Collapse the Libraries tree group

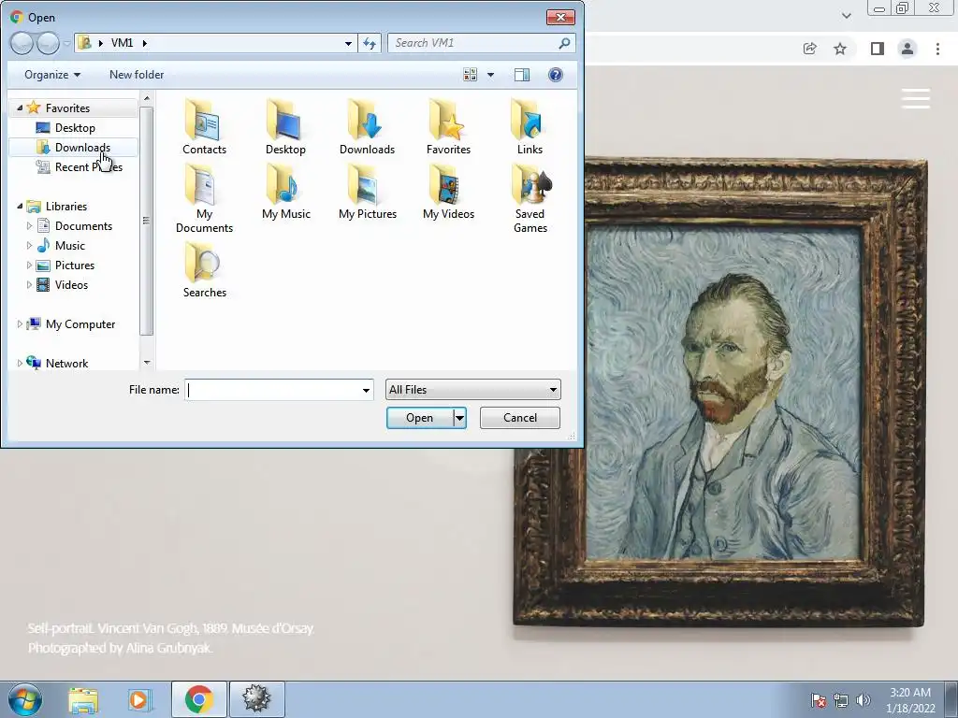point(20,207)
